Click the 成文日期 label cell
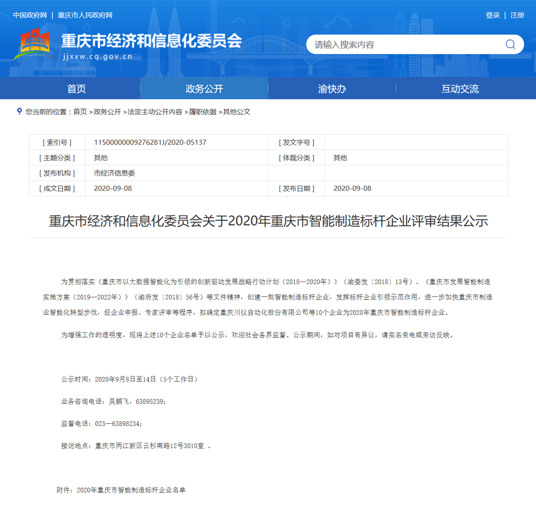 [57, 188]
